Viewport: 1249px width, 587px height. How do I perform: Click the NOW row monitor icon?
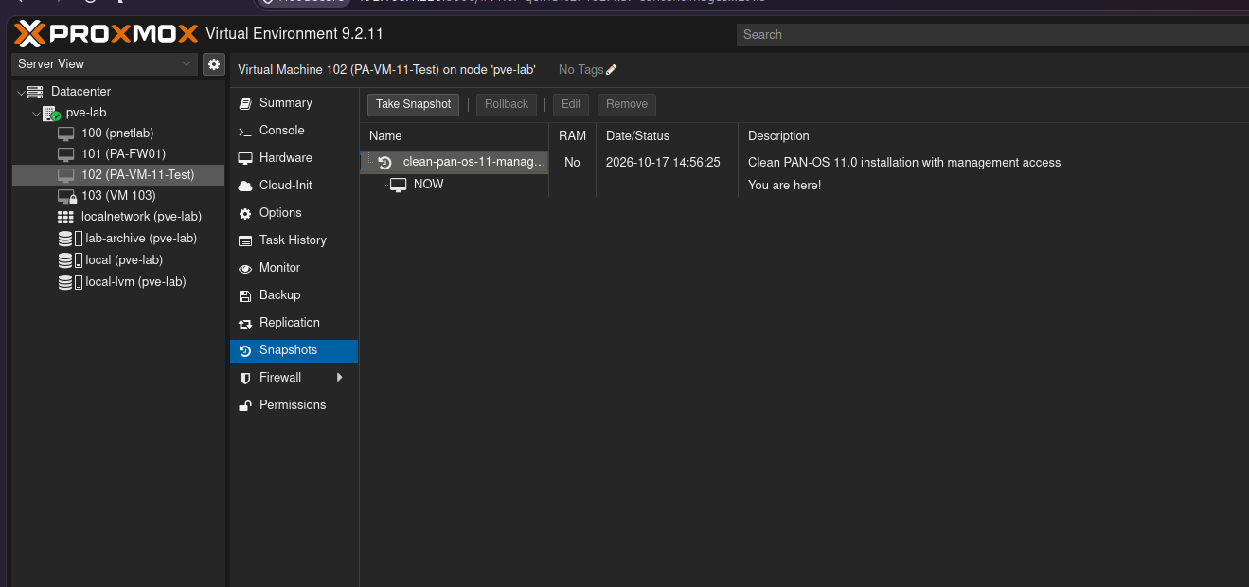[398, 185]
